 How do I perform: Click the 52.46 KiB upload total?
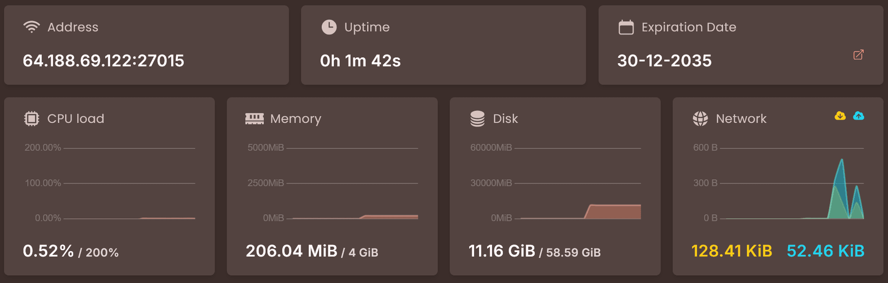[826, 252]
